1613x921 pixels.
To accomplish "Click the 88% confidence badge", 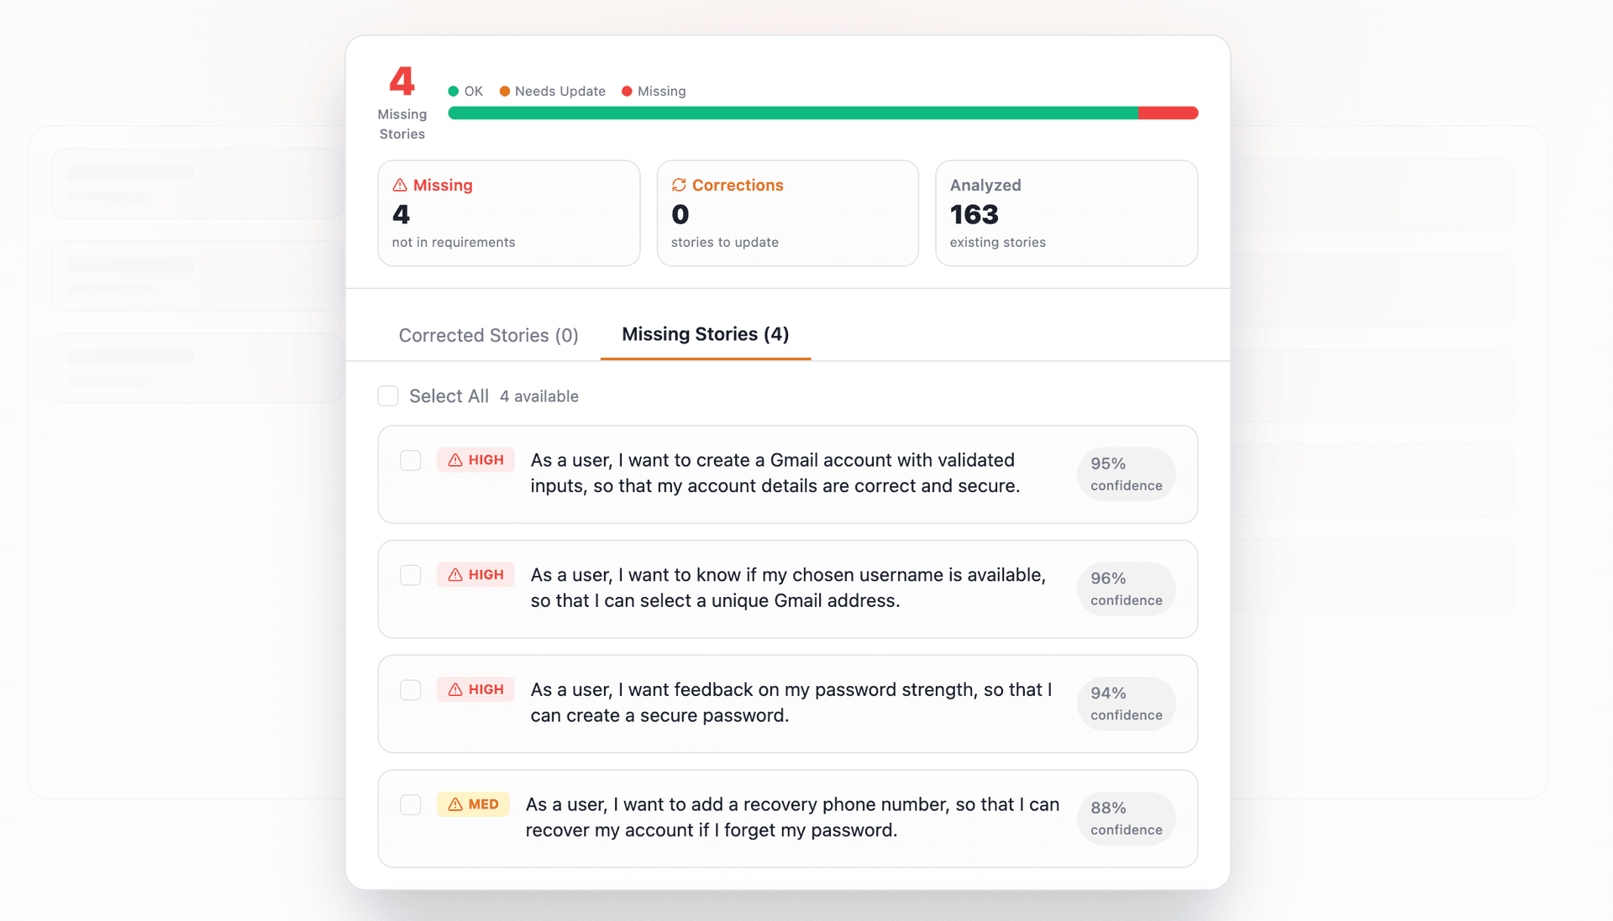I will click(1126, 819).
